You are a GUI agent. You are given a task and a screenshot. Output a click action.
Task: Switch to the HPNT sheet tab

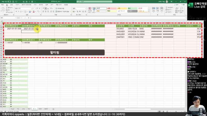click(40, 109)
